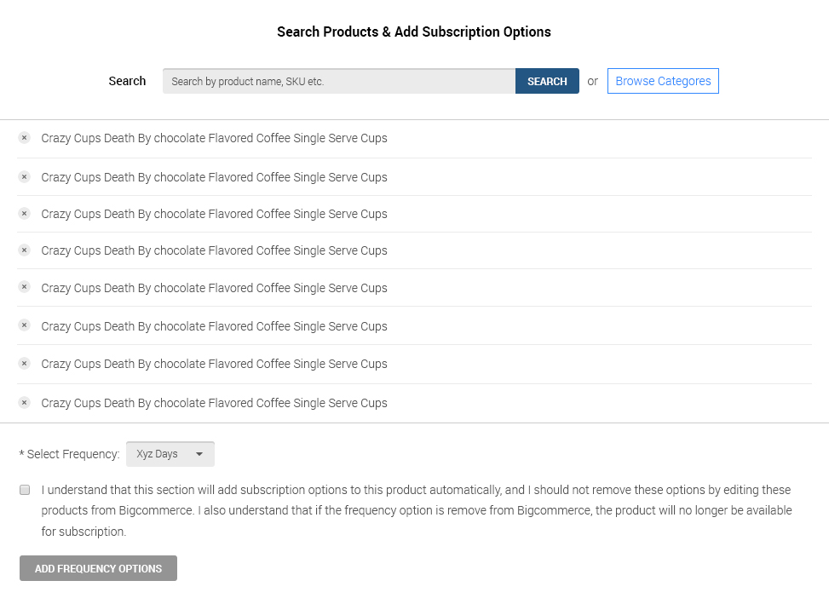Remove the last product row via x icon
The width and height of the screenshot is (829, 598).
(x=25, y=402)
